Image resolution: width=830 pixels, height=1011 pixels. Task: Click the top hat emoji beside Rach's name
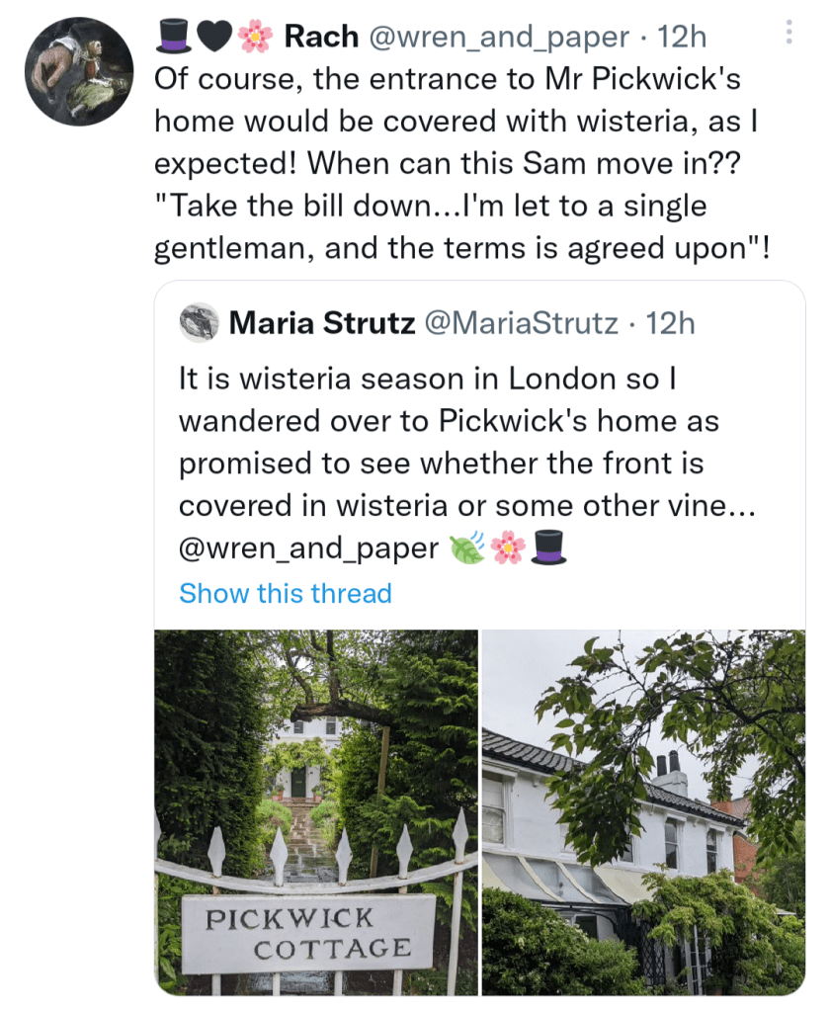(x=174, y=37)
